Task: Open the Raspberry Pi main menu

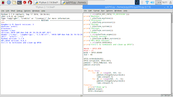Action: pos(3,2)
